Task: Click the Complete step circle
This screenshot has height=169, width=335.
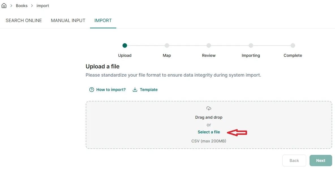Action: [x=293, y=45]
